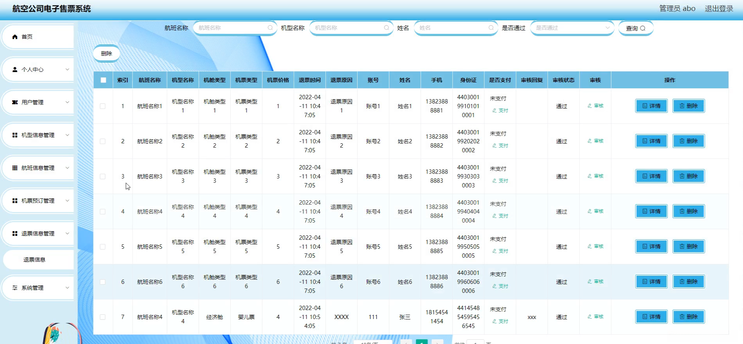
Task: Click 审核 edit icon for 航班名称1 row
Action: tap(590, 106)
